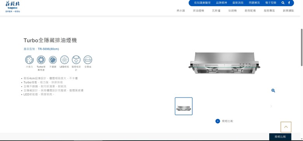Click the bullet starting 全機不銹鋼
Image resolution: width=303 pixels, height=141 pixels.
point(45,86)
